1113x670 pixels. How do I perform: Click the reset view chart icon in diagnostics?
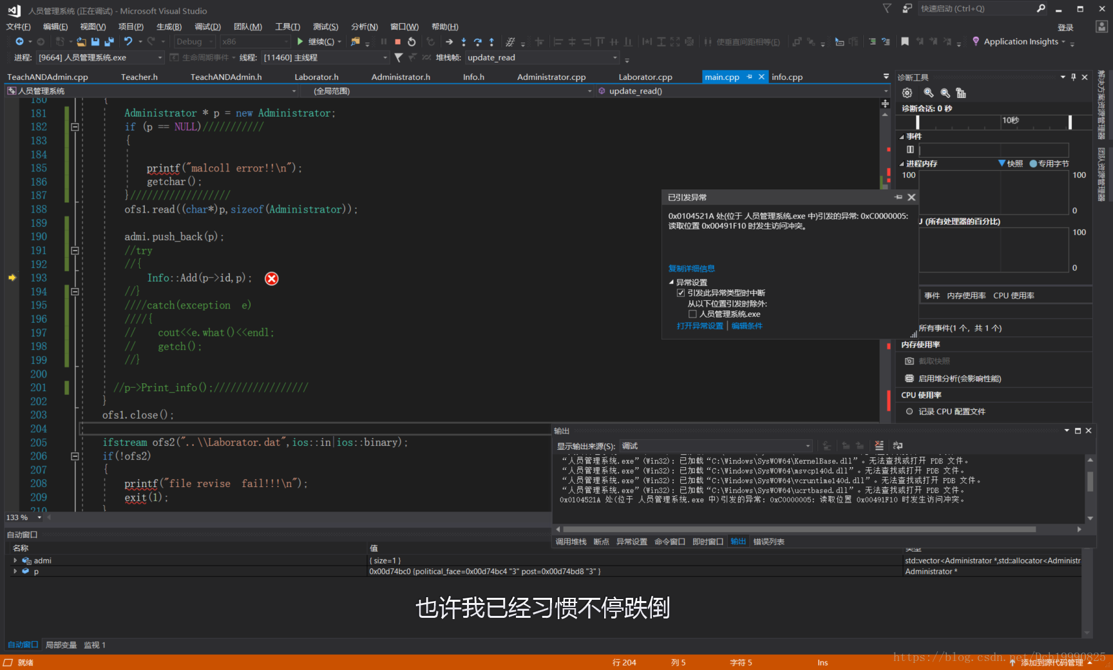pyautogui.click(x=961, y=93)
